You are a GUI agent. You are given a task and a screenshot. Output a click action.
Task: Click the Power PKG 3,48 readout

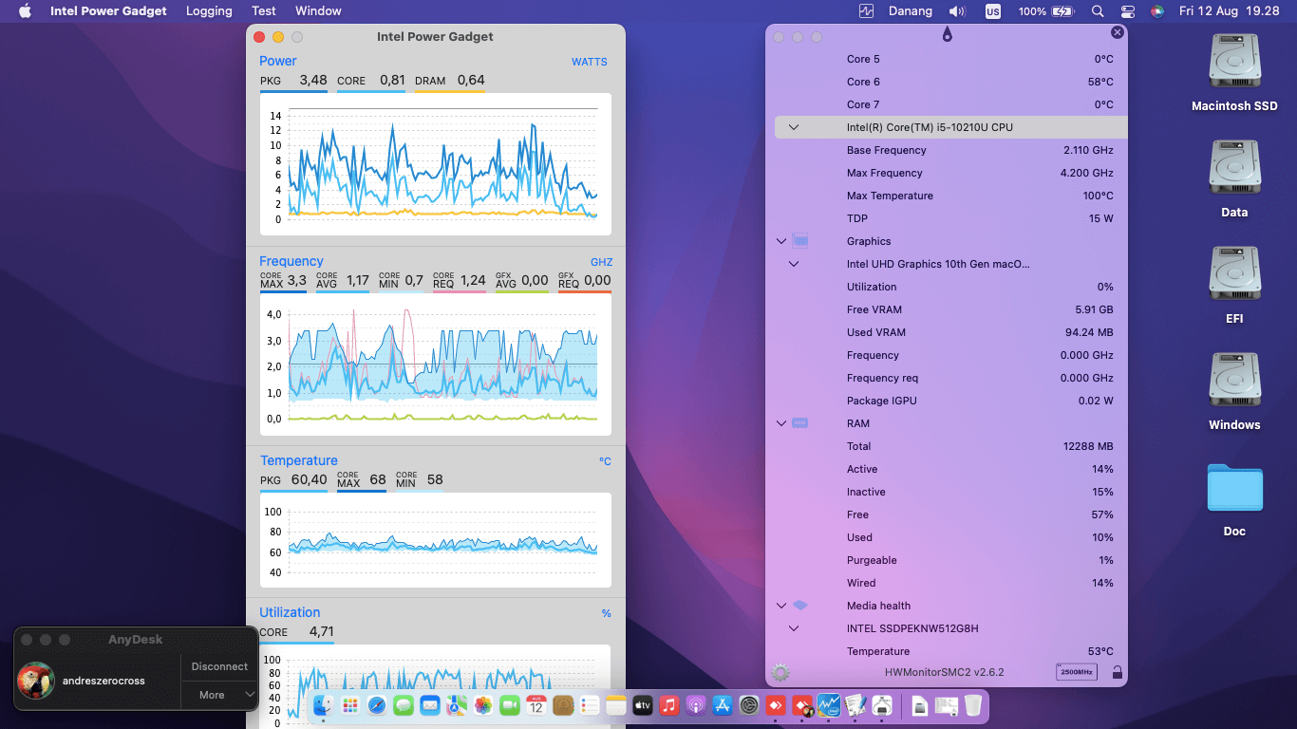point(293,81)
